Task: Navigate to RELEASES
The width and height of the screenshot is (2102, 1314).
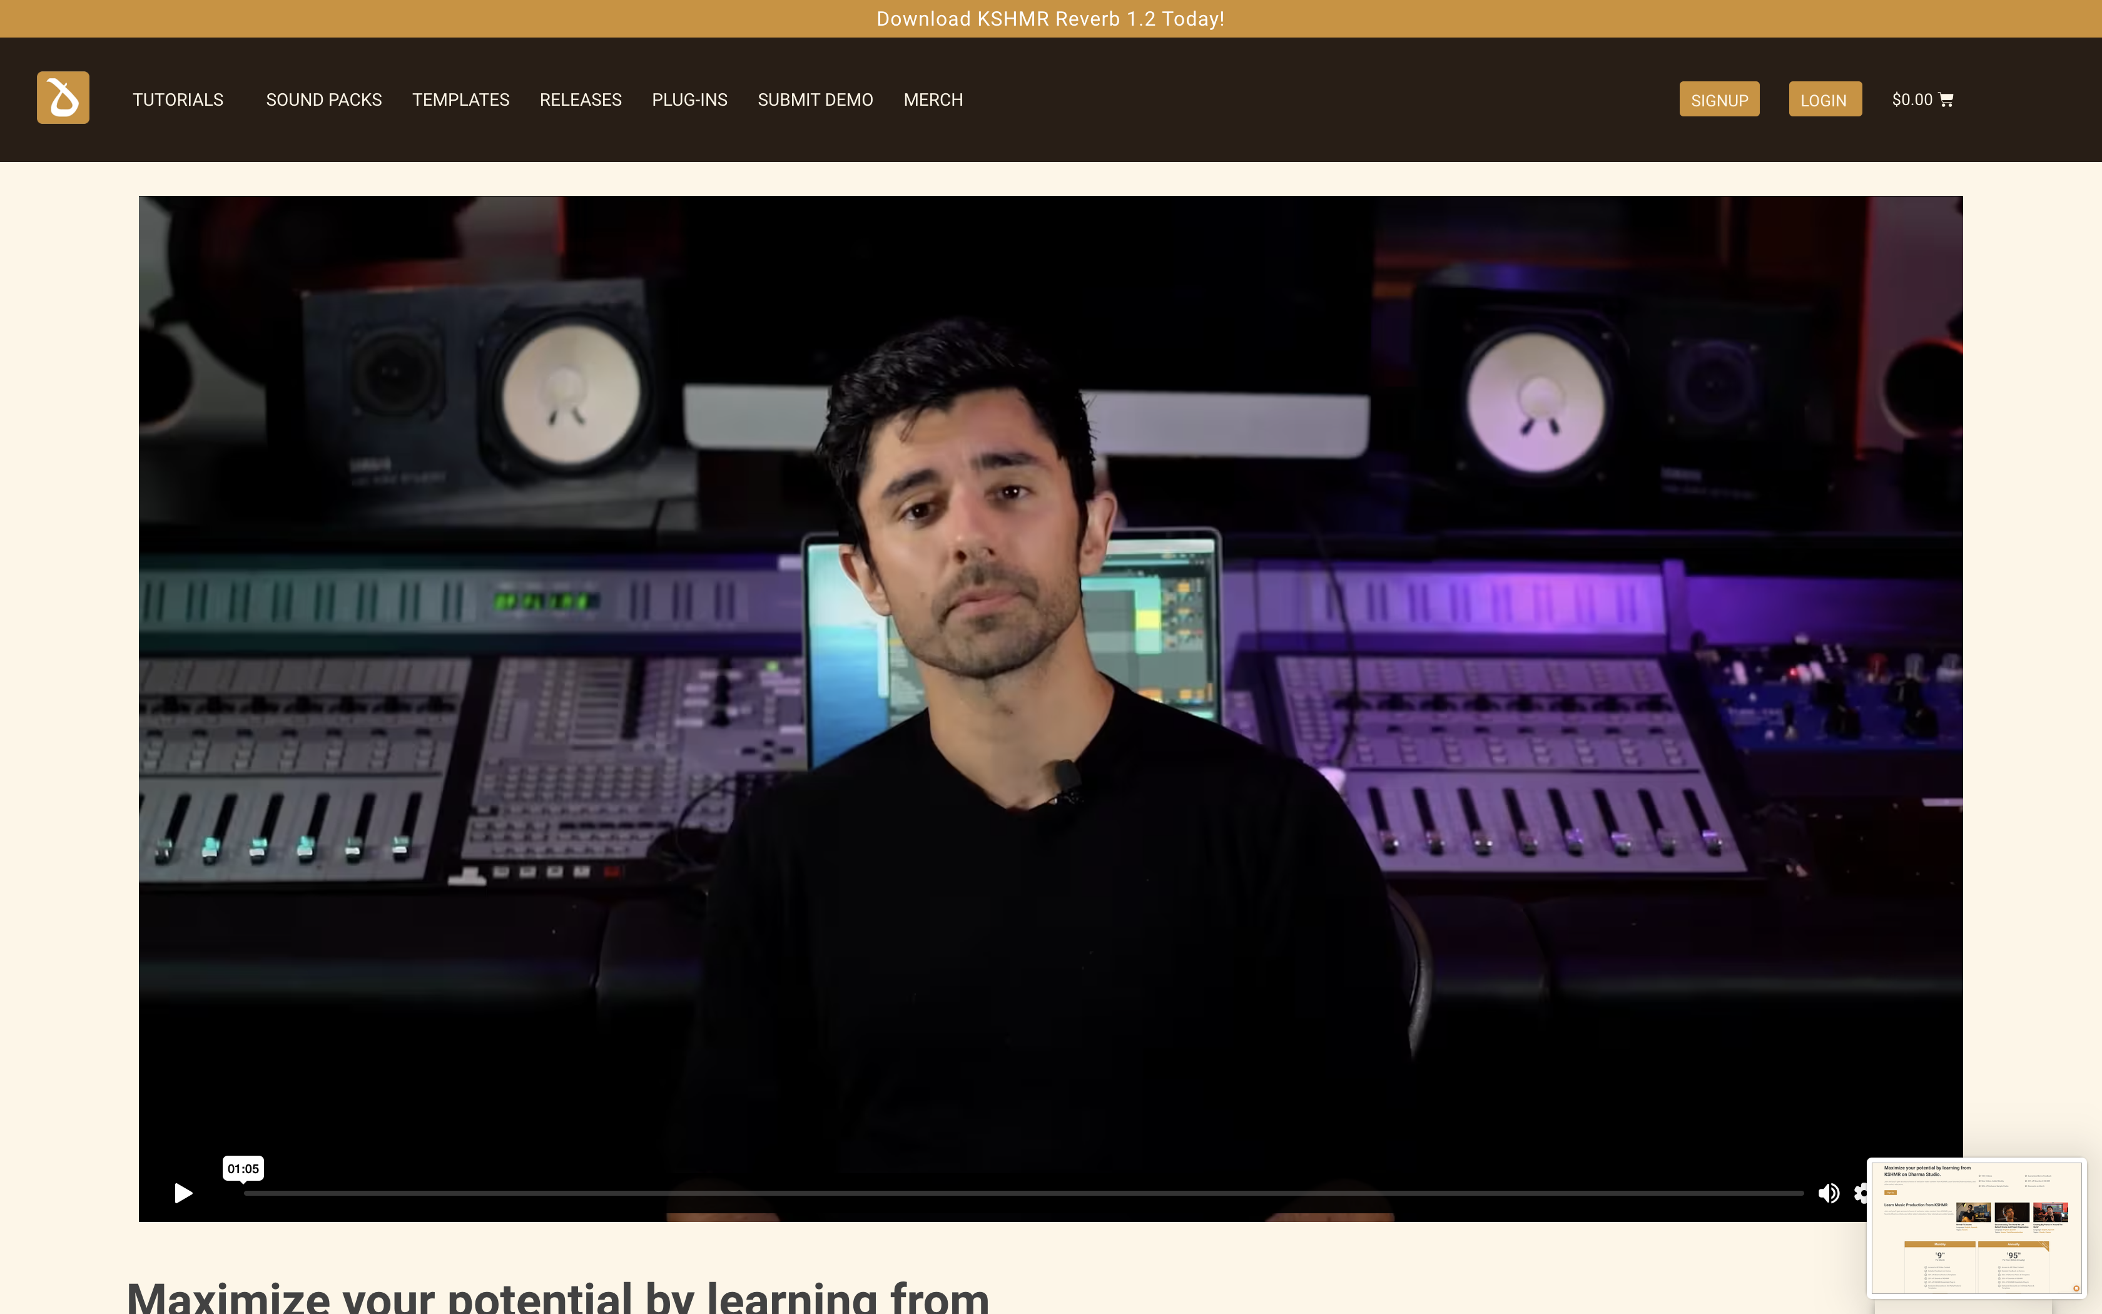Action: [580, 100]
